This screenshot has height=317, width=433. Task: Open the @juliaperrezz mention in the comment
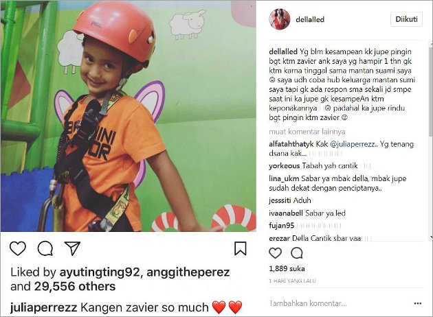(353, 144)
